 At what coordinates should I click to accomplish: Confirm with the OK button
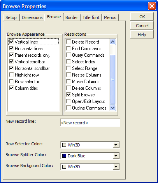(x=142, y=17)
